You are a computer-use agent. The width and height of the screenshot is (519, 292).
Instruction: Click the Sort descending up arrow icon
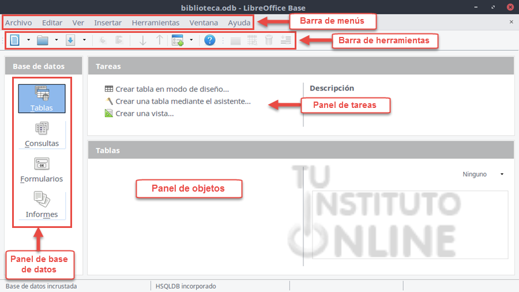tap(160, 40)
